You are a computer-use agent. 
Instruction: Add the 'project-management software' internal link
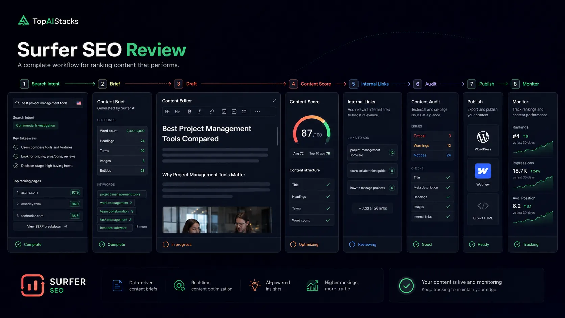click(x=372, y=152)
